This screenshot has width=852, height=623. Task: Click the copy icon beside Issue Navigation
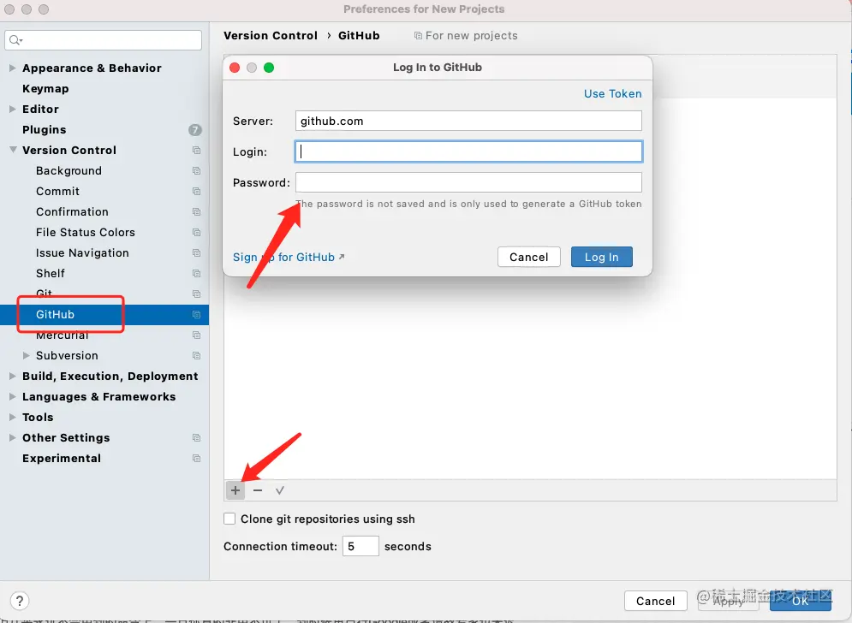click(197, 253)
